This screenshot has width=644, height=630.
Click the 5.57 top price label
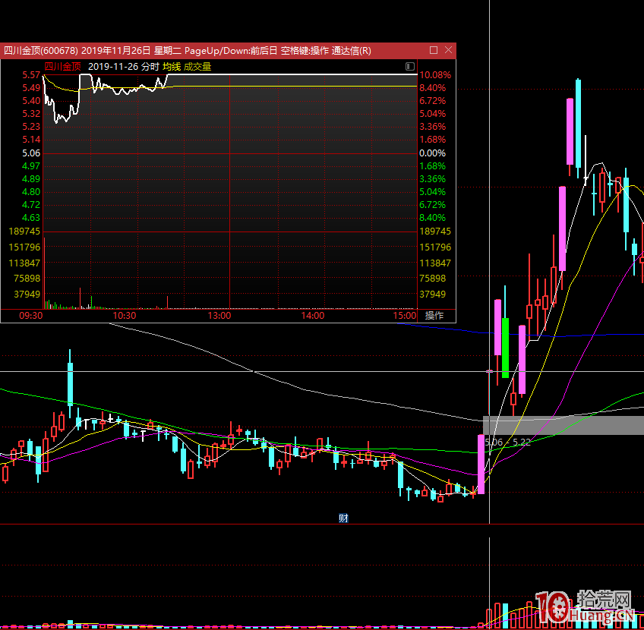(x=31, y=74)
